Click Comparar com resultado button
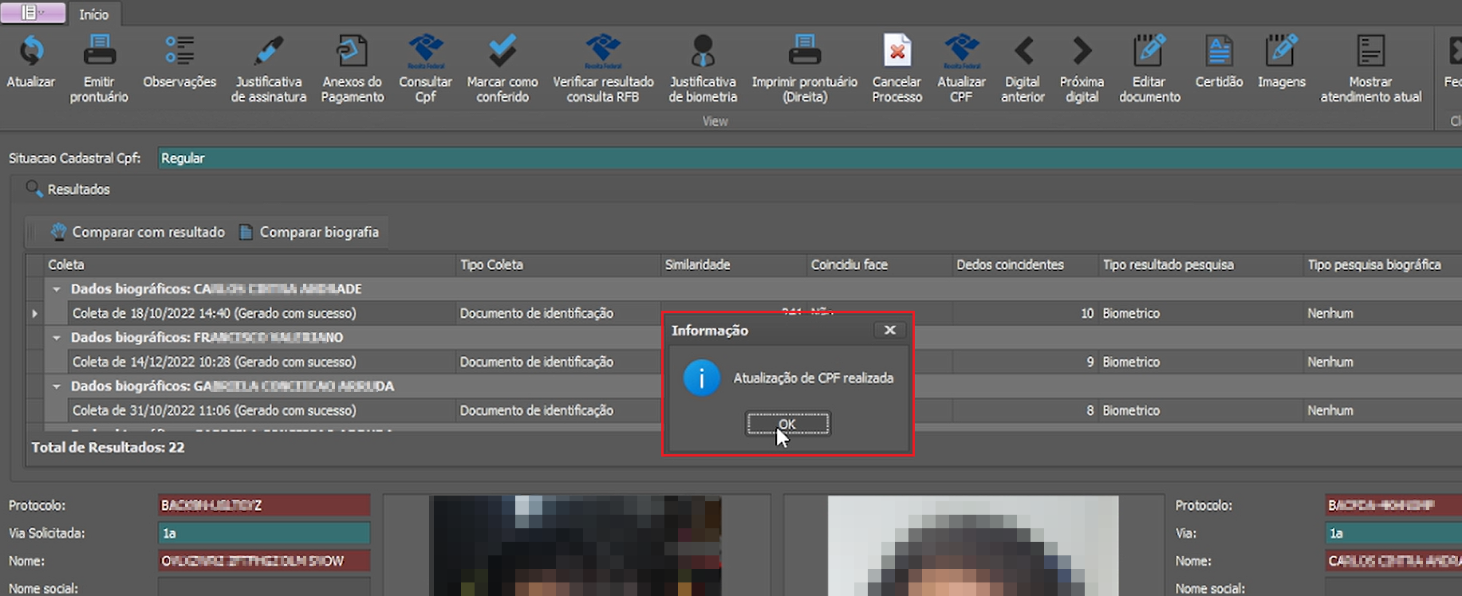The width and height of the screenshot is (1462, 596). [138, 232]
